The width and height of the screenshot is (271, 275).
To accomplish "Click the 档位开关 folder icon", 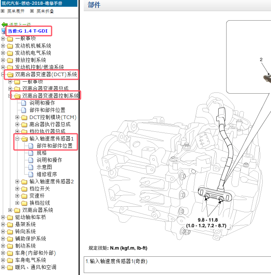I will (24, 189).
